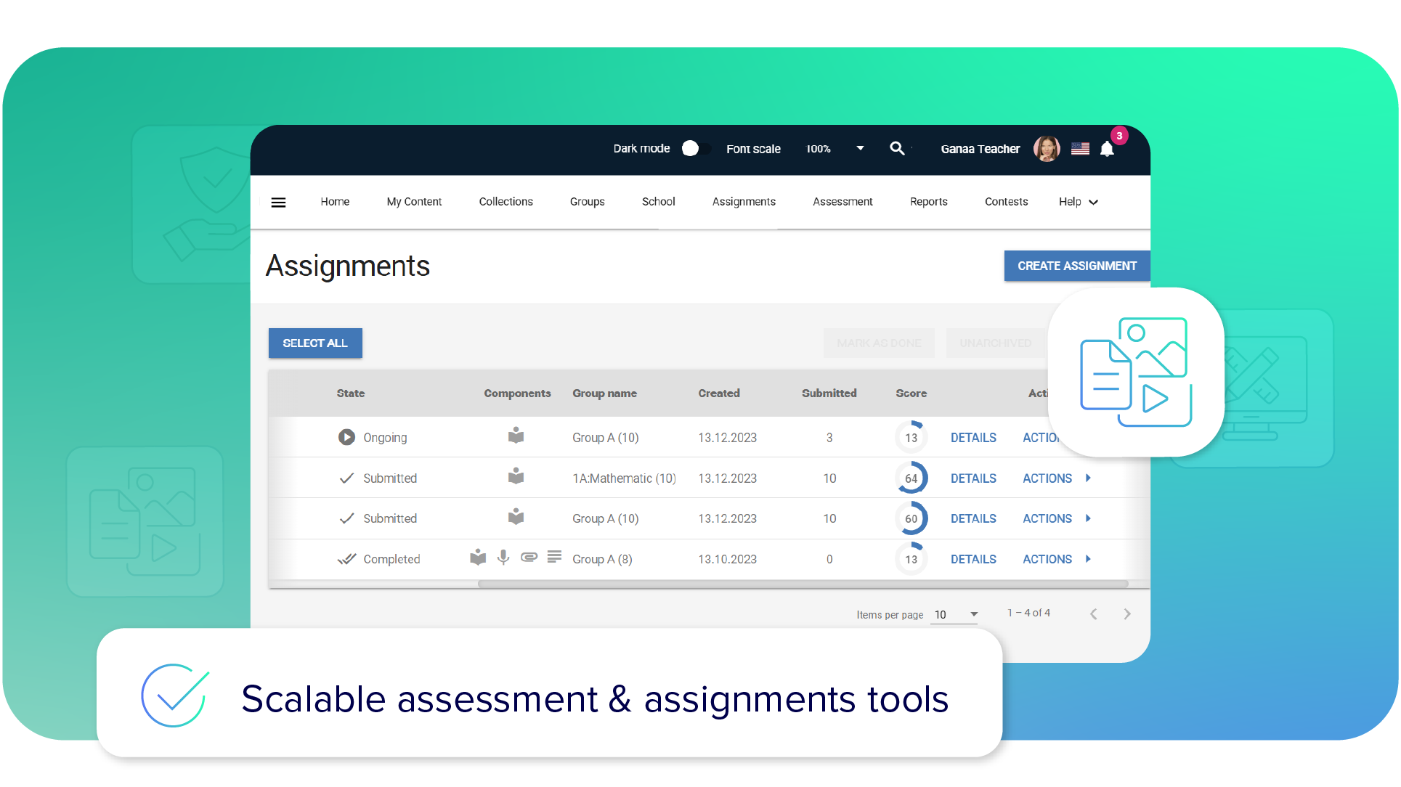Click the text lines component icon
This screenshot has height=787, width=1401.
point(554,557)
